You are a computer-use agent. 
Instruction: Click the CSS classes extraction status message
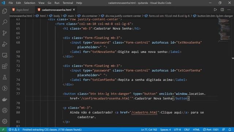(x=52, y=129)
